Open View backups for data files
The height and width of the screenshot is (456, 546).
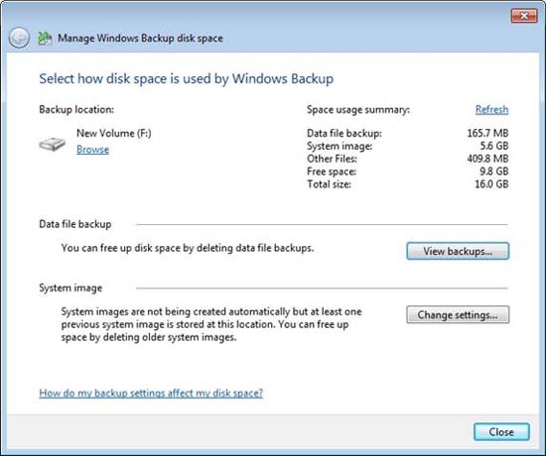458,251
